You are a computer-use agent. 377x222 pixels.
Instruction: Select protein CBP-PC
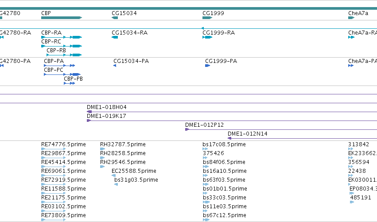point(62,74)
